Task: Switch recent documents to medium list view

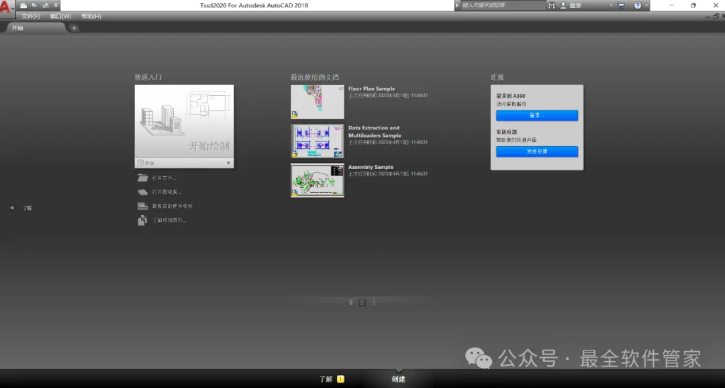Action: click(362, 302)
